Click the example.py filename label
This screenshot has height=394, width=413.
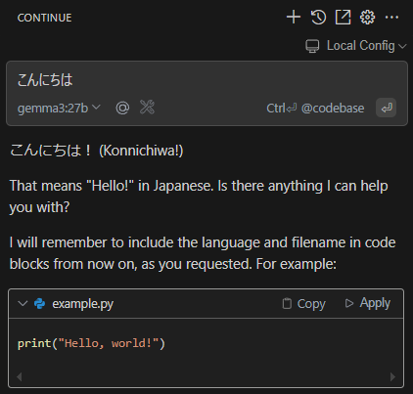click(83, 304)
